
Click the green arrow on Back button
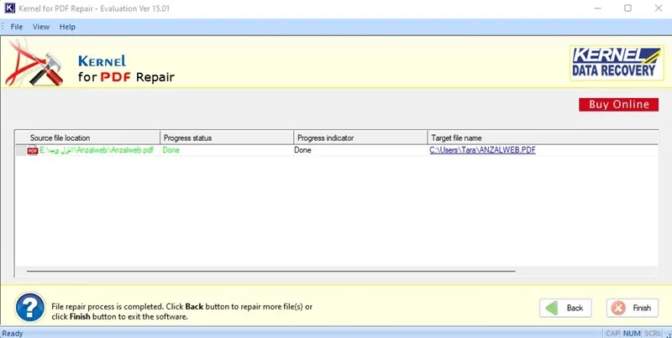click(551, 308)
